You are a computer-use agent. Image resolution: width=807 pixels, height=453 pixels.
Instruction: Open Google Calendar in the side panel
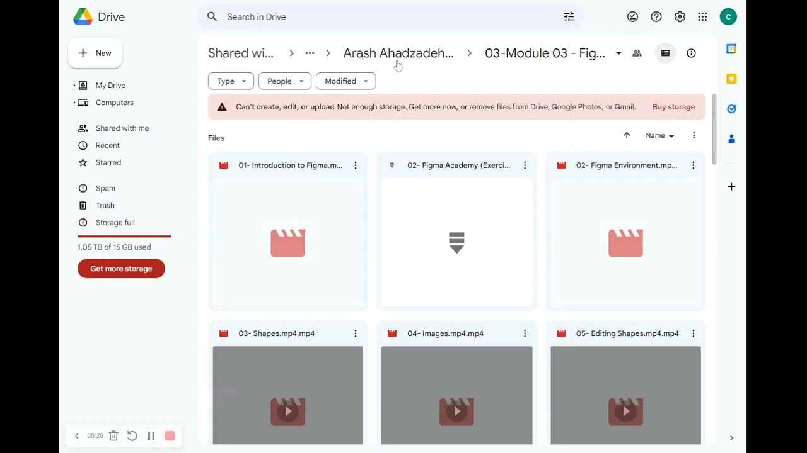(x=731, y=49)
